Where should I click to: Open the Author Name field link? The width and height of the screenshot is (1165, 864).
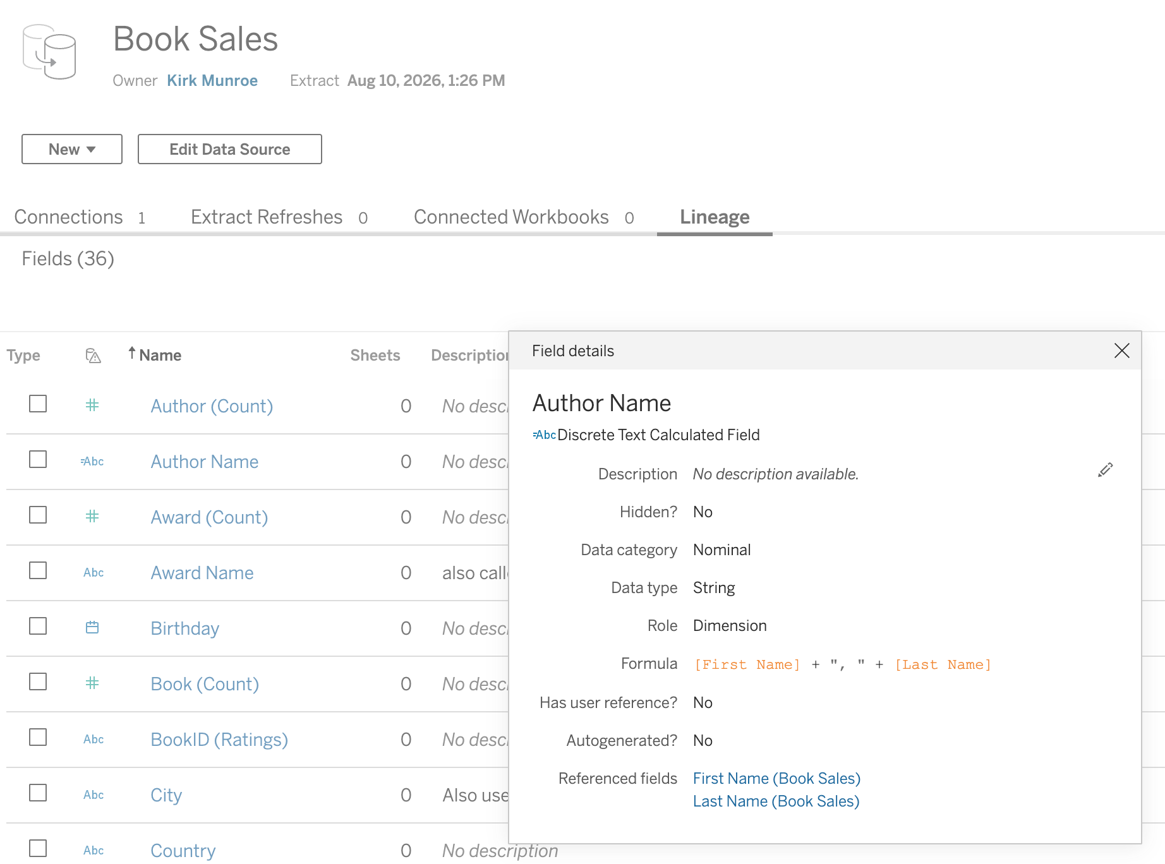tap(205, 462)
